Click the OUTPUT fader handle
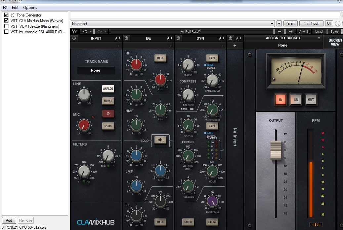This screenshot has width=343, height=230. [x=276, y=150]
